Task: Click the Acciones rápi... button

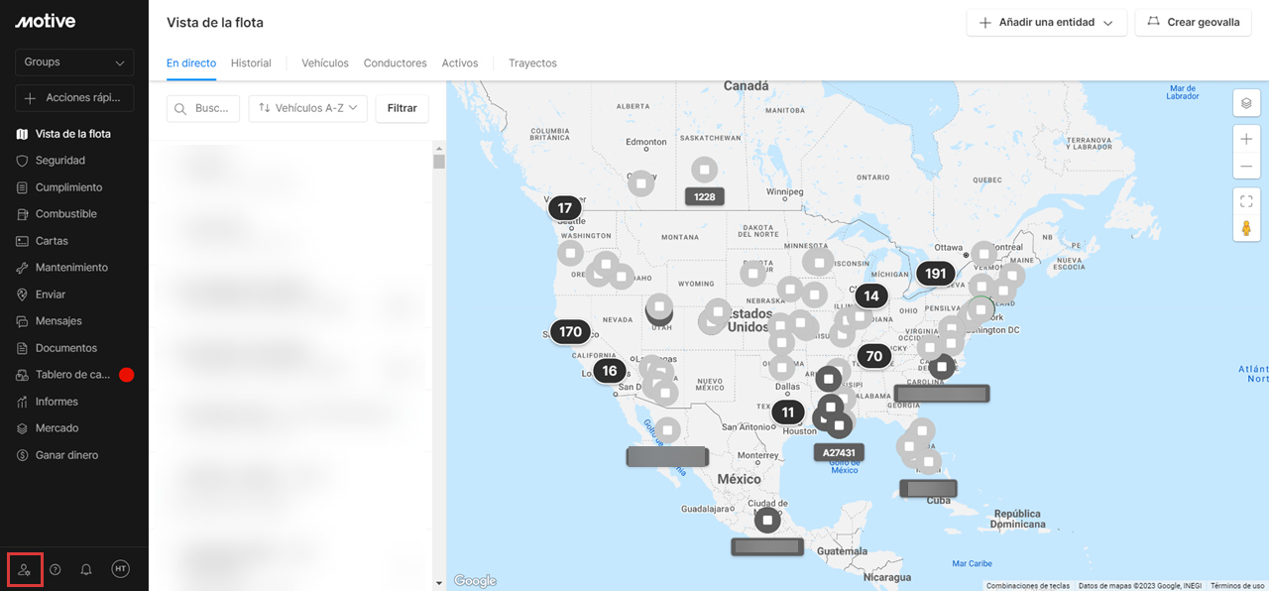Action: pyautogui.click(x=74, y=98)
